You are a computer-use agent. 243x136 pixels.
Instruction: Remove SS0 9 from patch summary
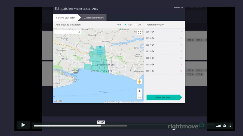coord(181,58)
